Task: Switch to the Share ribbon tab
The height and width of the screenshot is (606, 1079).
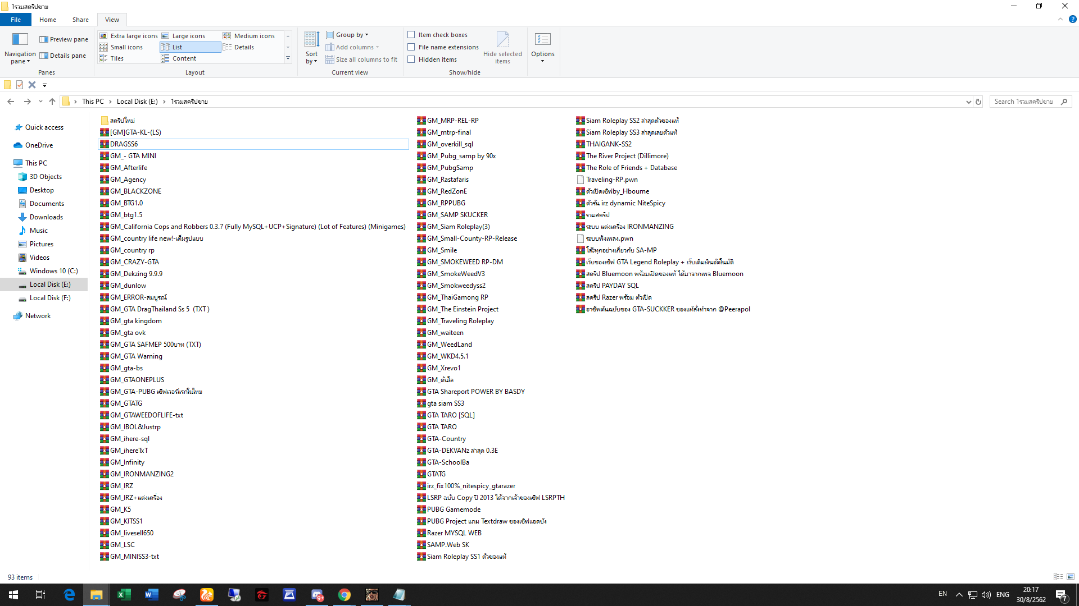Action: (x=80, y=20)
